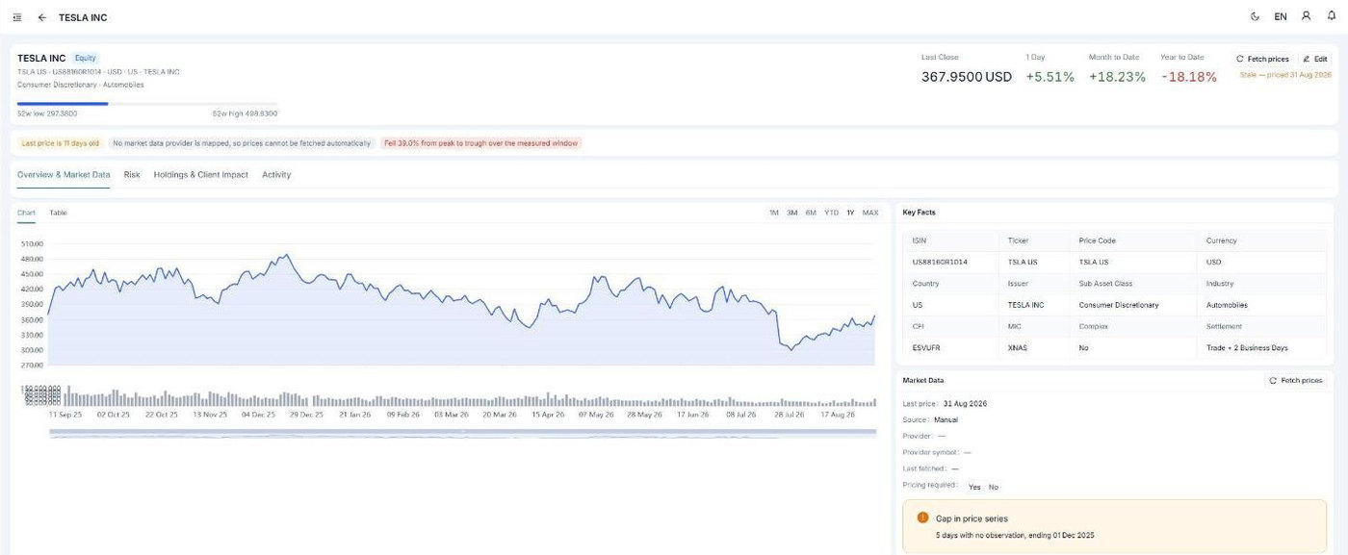Click the chart range navigator slider
1348x555 pixels.
click(462, 433)
